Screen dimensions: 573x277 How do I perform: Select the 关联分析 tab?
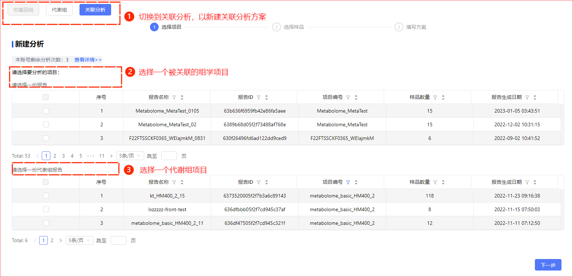point(95,10)
